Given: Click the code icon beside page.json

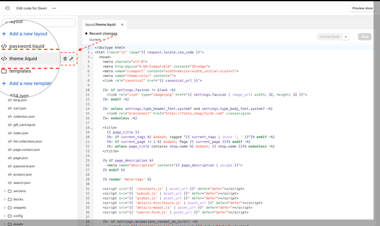Looking at the screenshot, I should click(x=10, y=158).
